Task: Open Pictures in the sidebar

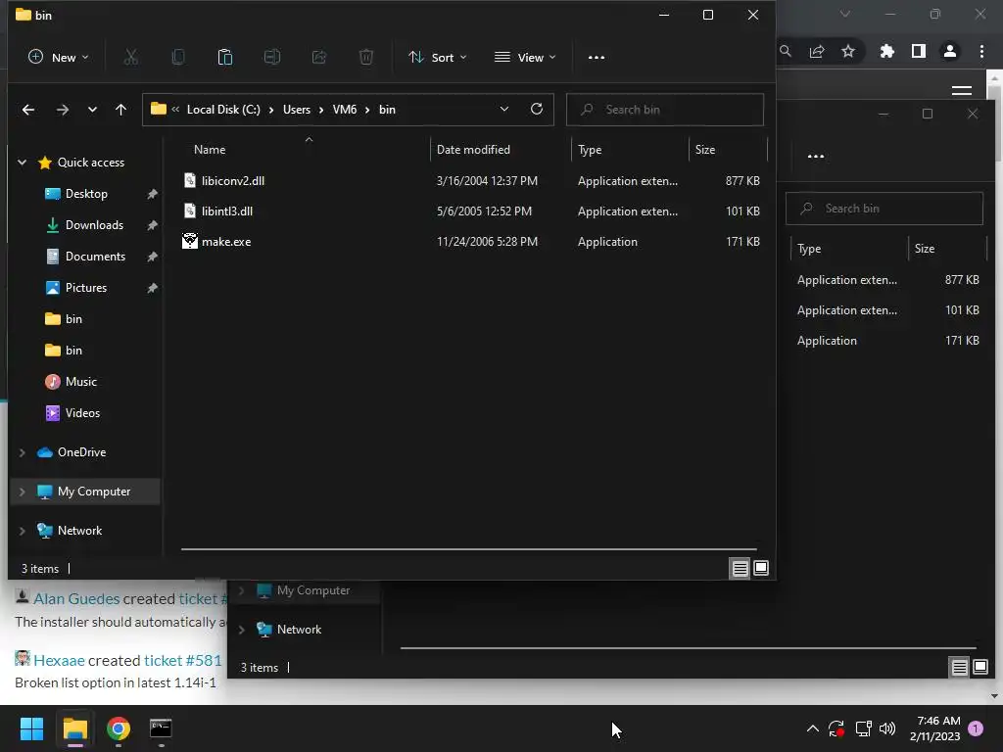Action: 86,288
